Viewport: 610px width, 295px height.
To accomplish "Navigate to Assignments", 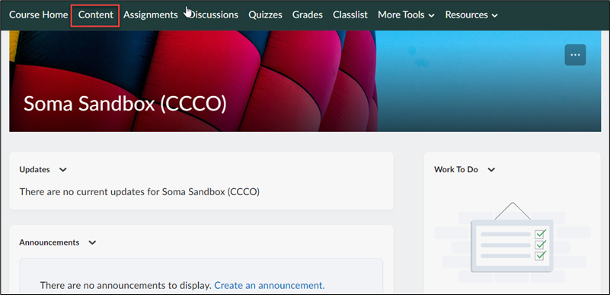I will point(151,14).
